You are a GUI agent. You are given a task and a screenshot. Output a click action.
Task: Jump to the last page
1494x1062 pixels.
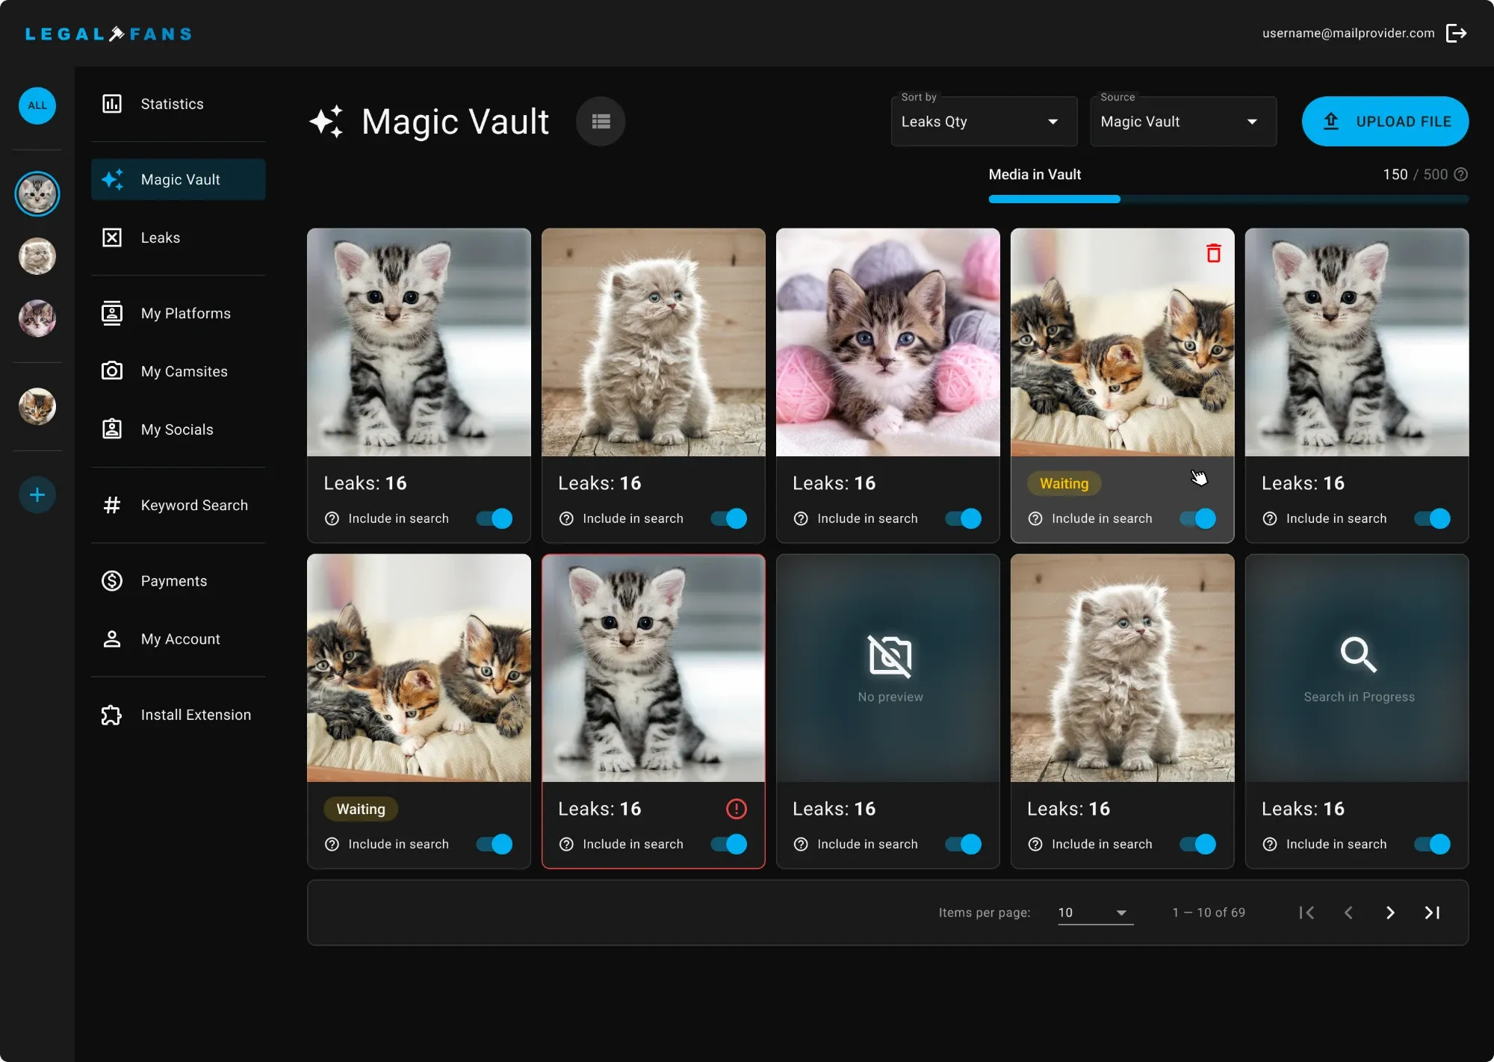click(x=1432, y=913)
